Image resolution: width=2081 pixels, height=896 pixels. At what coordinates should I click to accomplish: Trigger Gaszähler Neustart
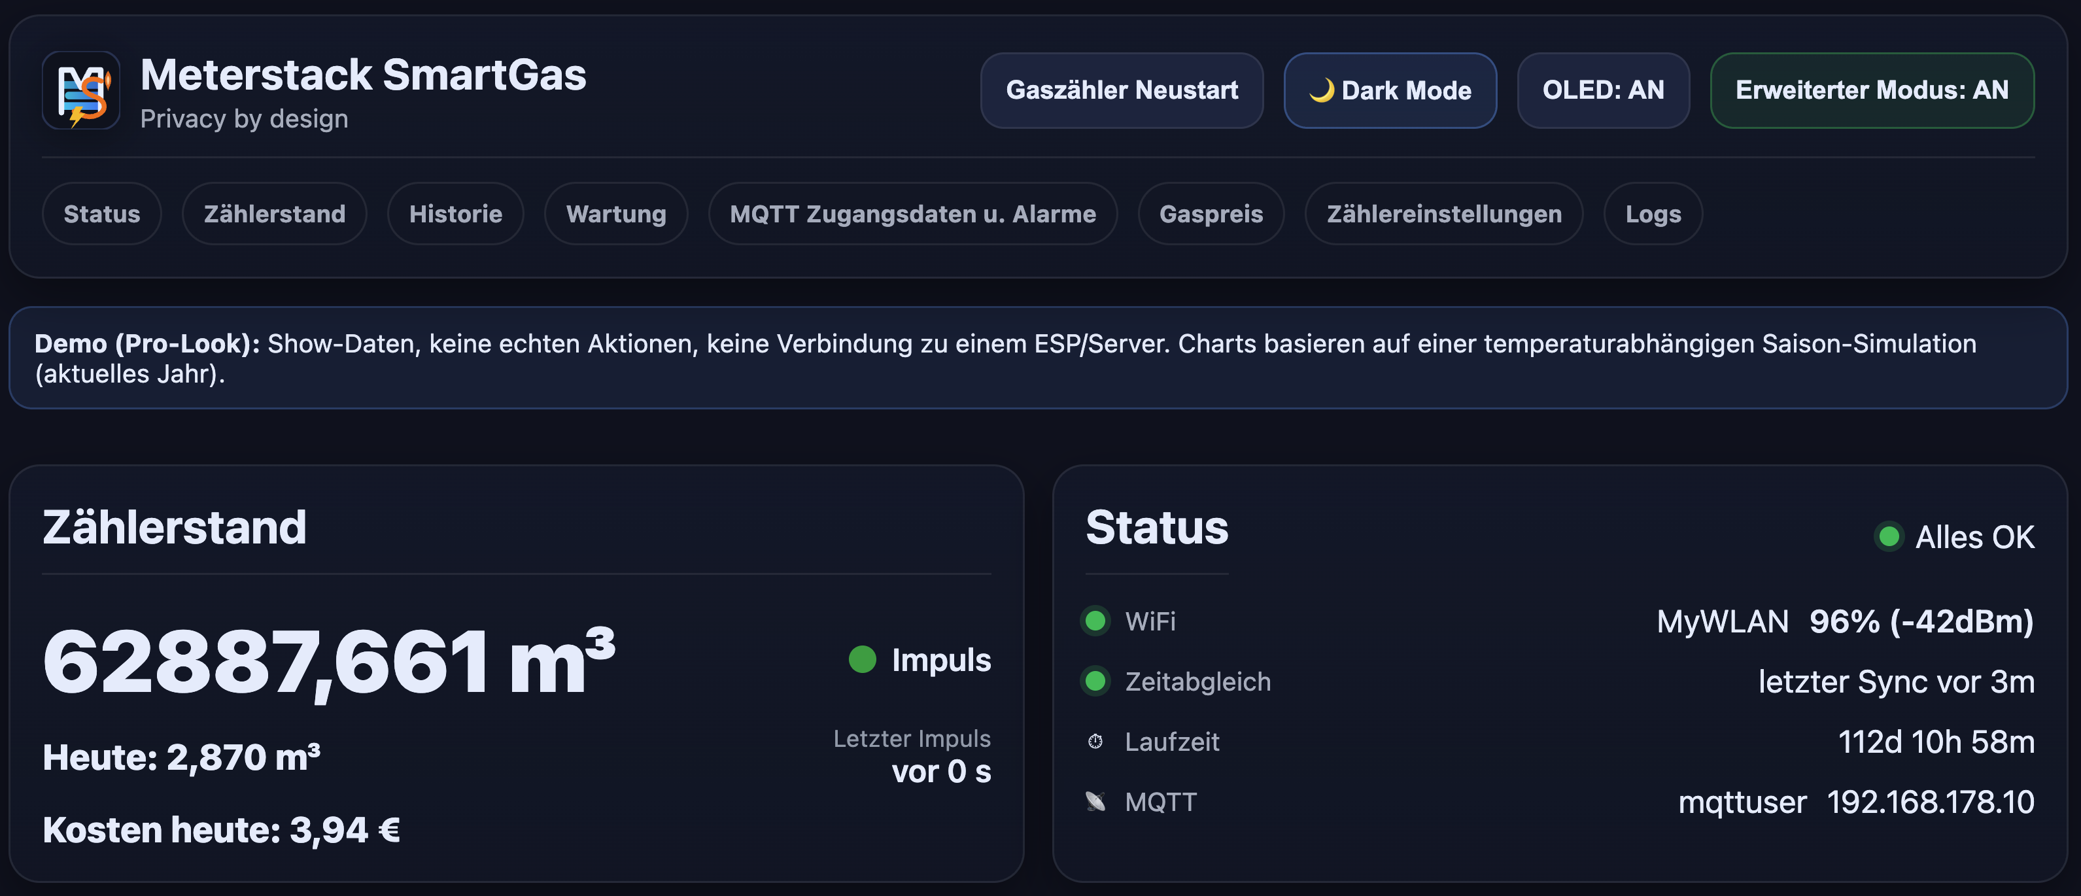[x=1122, y=90]
